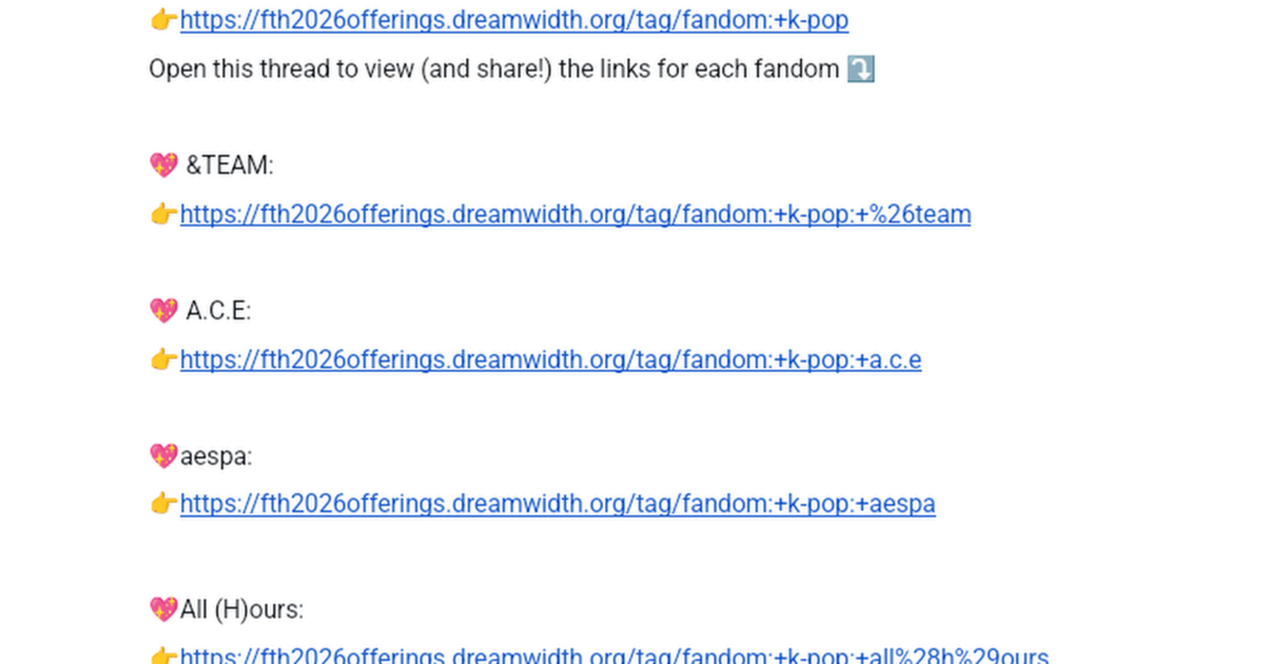
Task: Click the sparkling heart emoji beside All (H)ours
Action: coord(164,610)
